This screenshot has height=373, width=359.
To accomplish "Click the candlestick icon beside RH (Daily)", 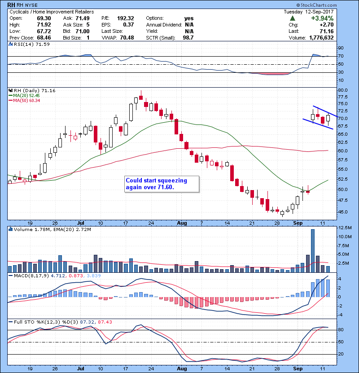I will [x=10, y=91].
